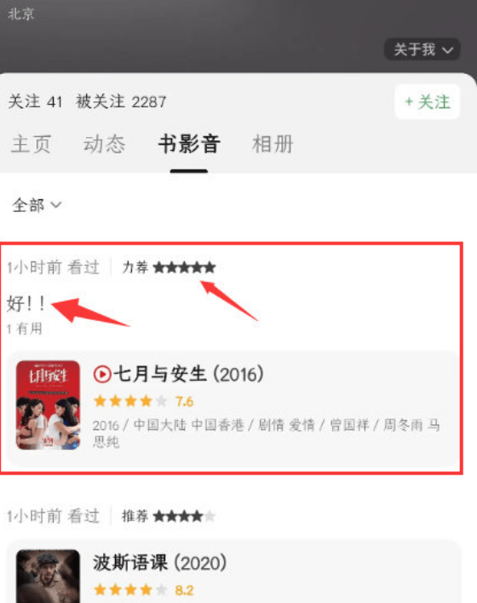The height and width of the screenshot is (603, 477).
Task: Click the 被关注 2287 followers count
Action: pyautogui.click(x=121, y=102)
